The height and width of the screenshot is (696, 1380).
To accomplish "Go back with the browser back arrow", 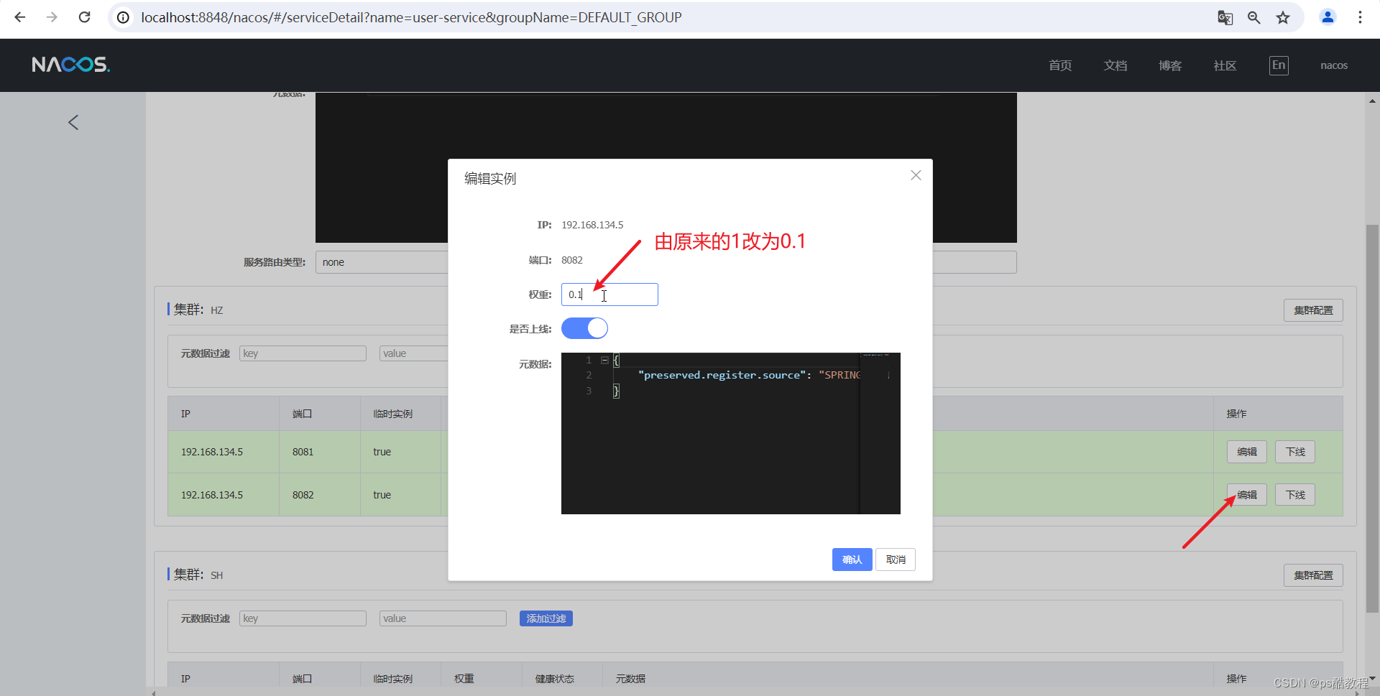I will [x=20, y=17].
